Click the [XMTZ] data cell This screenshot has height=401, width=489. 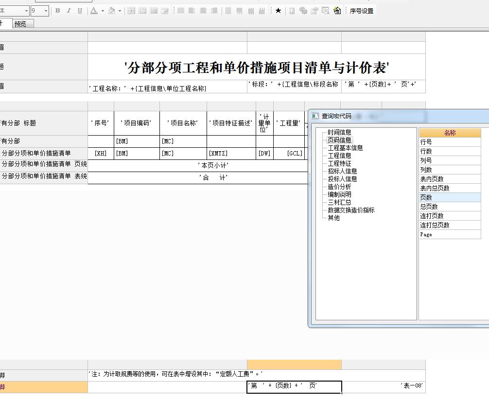(231, 154)
